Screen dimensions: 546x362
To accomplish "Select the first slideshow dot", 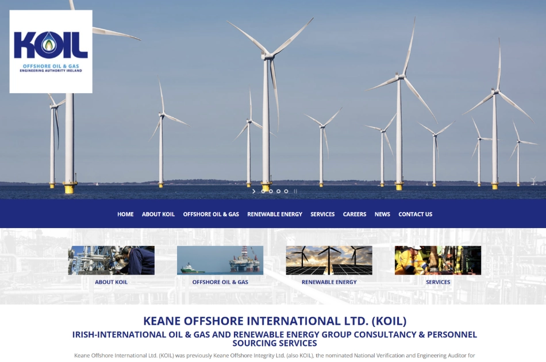I will coord(263,191).
